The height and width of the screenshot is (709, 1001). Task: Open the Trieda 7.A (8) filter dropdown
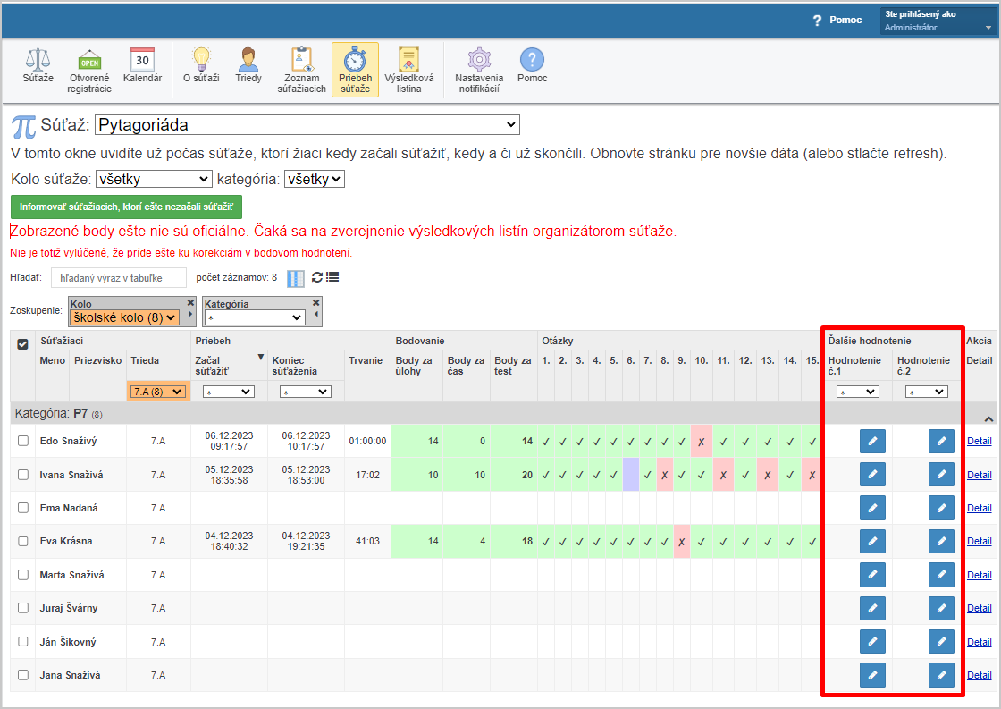[157, 392]
